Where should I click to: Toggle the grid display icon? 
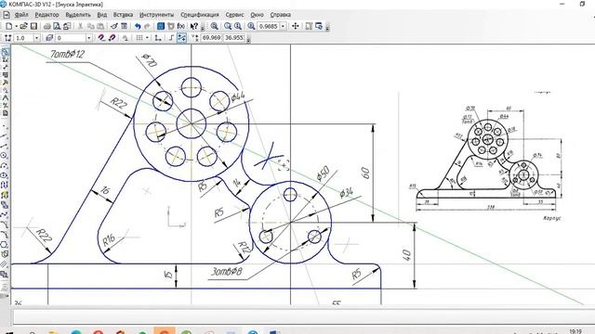pyautogui.click(x=139, y=38)
